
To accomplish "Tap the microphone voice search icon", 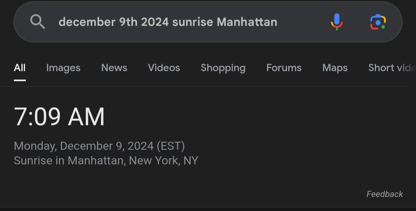I will [x=337, y=22].
